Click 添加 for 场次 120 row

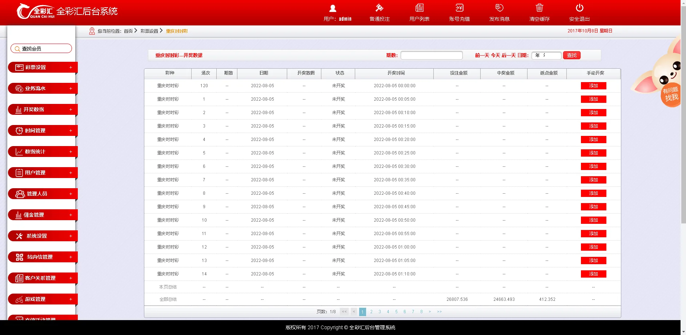[x=593, y=86]
